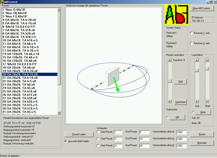
Task: Select the Mute radio button
Action: 193,112
